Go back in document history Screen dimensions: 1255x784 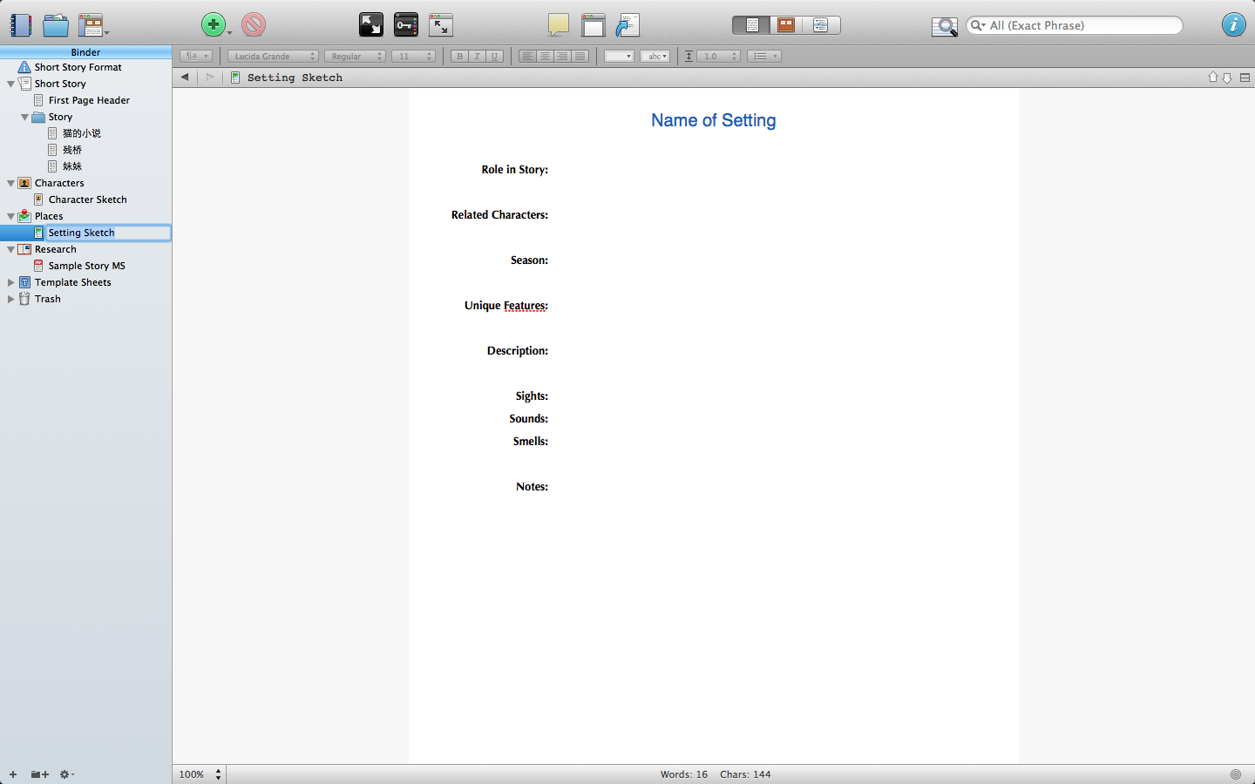185,77
